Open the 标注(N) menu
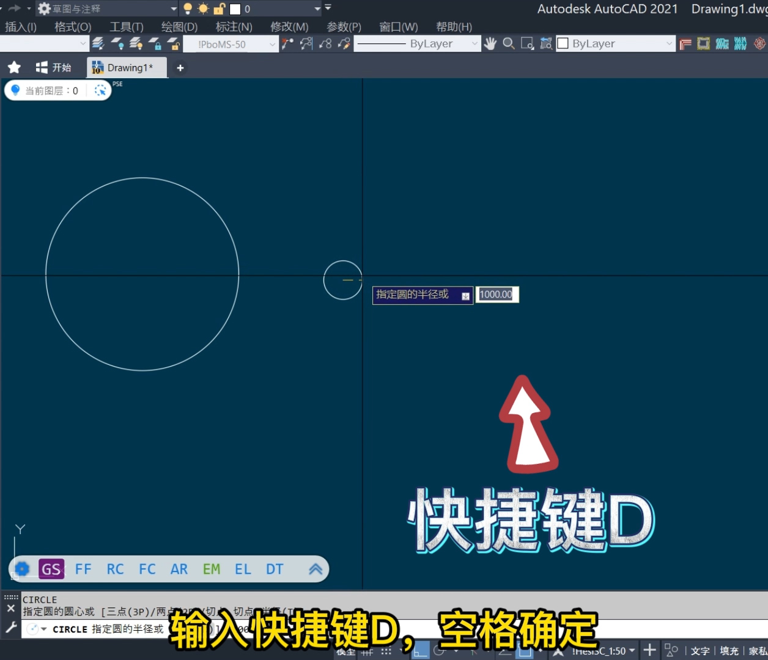768x660 pixels. (234, 27)
